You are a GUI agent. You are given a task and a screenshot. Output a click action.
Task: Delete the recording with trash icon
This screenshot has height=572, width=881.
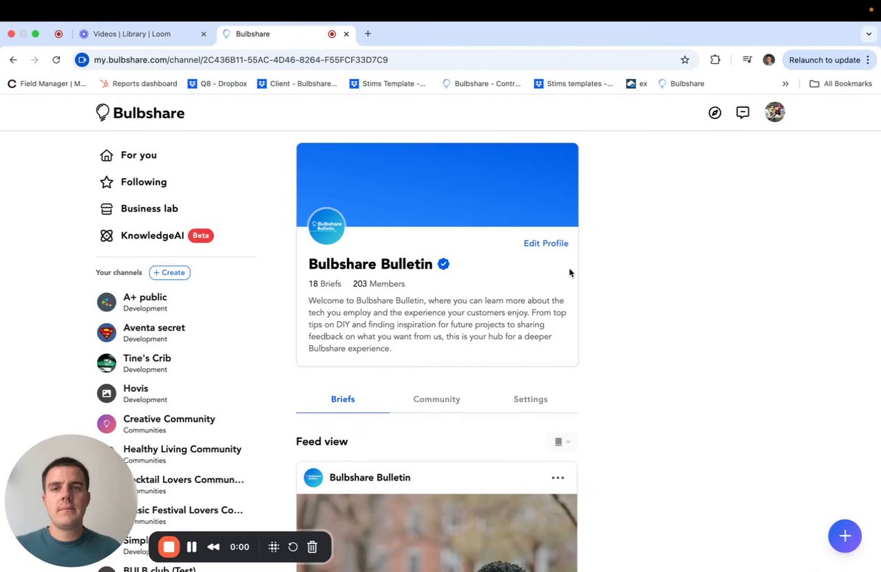coord(312,547)
